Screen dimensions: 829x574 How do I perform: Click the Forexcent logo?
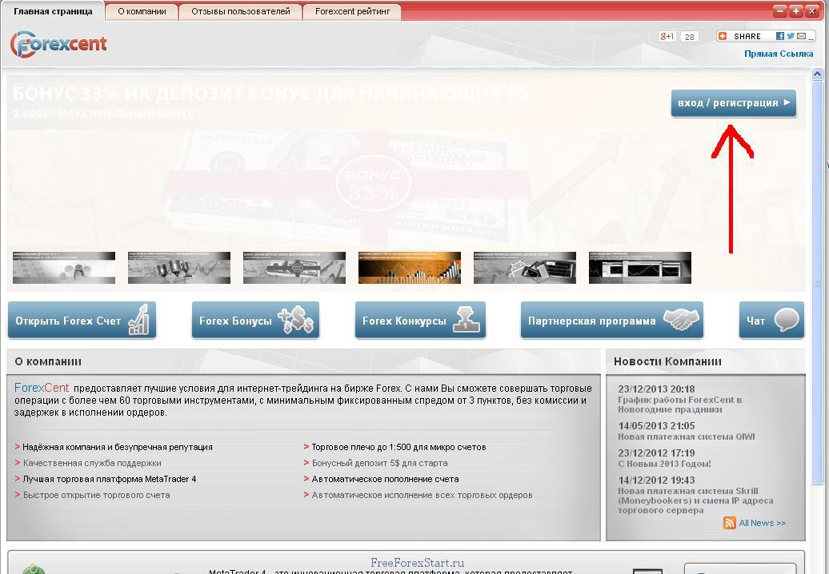pyautogui.click(x=58, y=44)
